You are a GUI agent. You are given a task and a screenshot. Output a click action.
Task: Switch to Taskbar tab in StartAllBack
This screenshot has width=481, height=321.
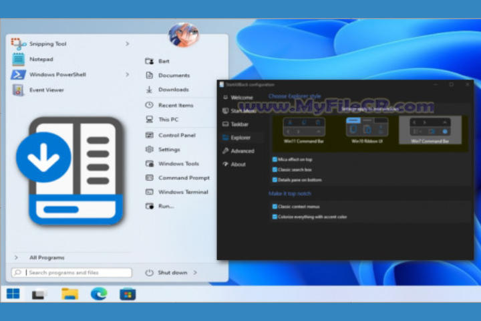click(236, 124)
